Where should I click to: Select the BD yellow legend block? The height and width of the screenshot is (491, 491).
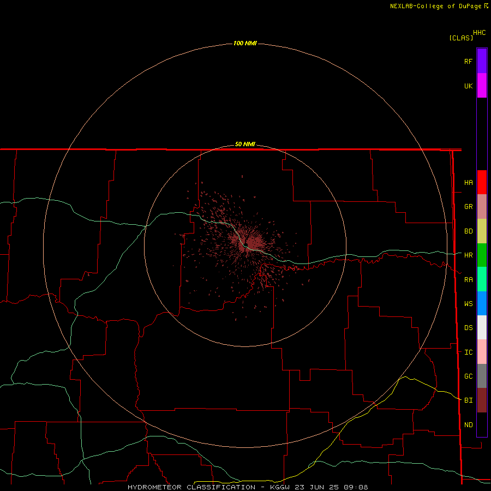[482, 231]
